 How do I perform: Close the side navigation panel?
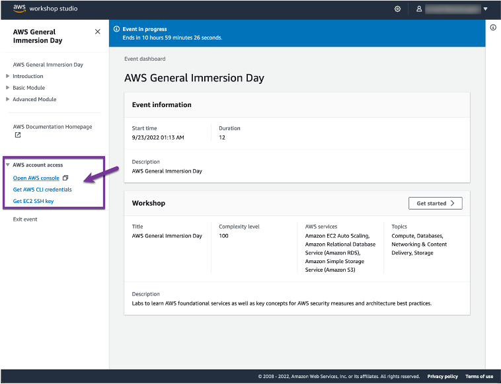[97, 32]
